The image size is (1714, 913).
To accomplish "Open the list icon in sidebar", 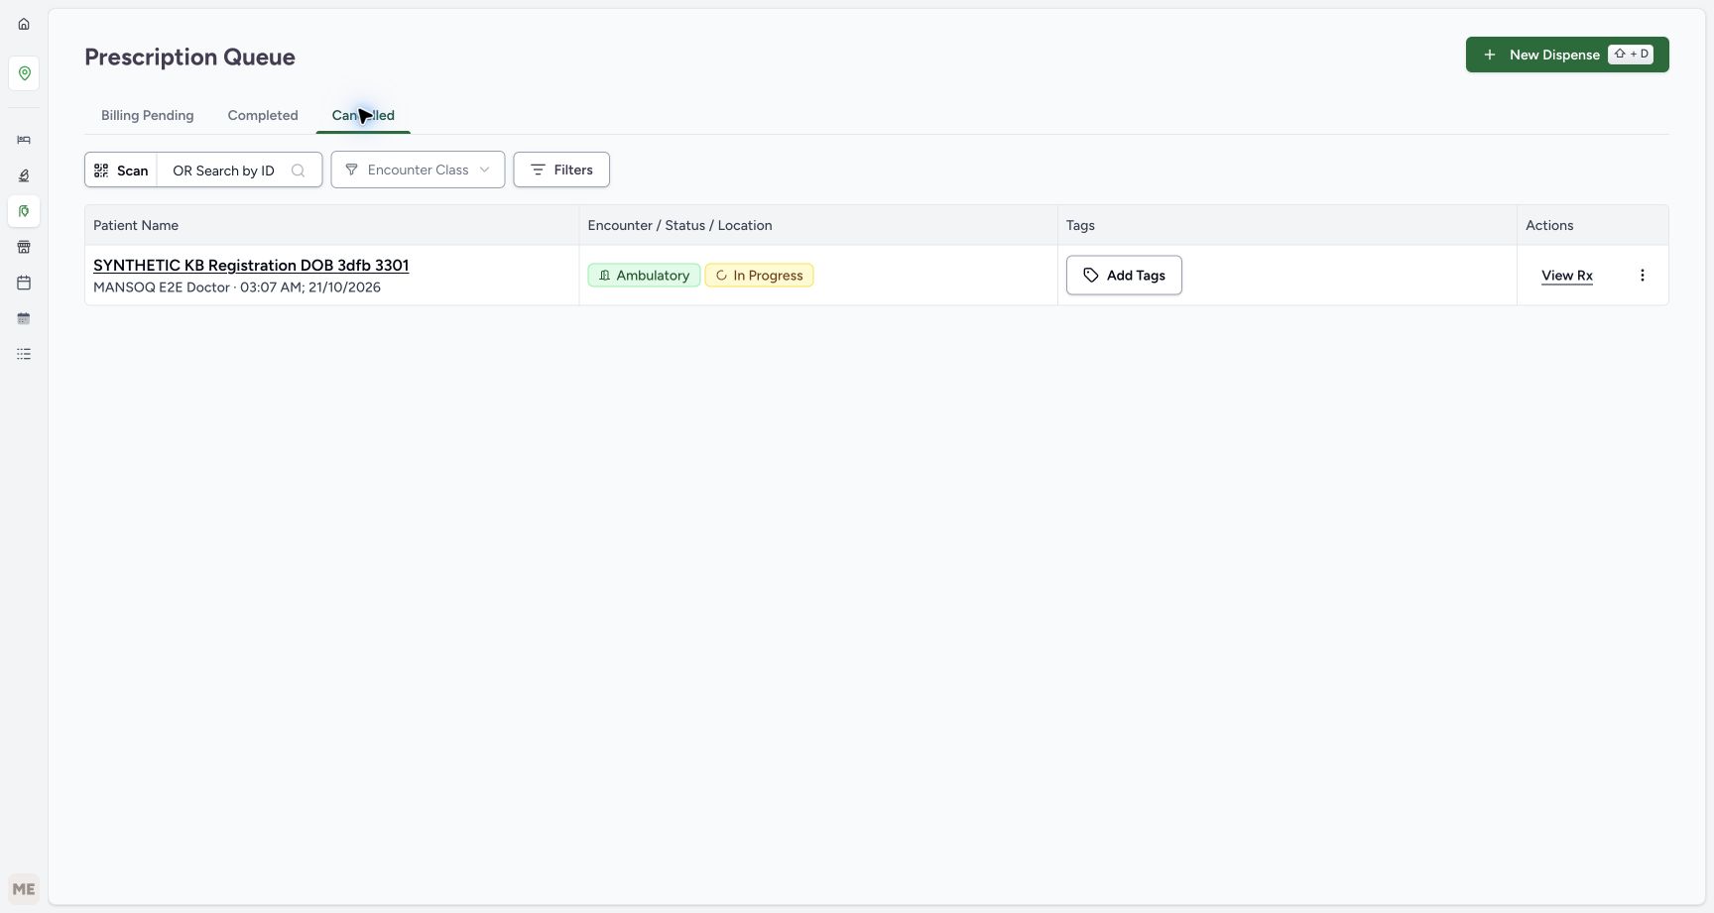I will [x=24, y=354].
